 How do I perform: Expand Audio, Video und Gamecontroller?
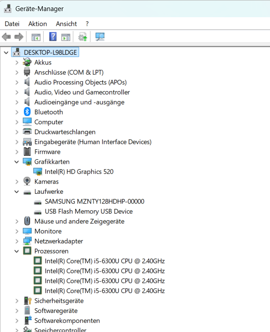(x=17, y=92)
